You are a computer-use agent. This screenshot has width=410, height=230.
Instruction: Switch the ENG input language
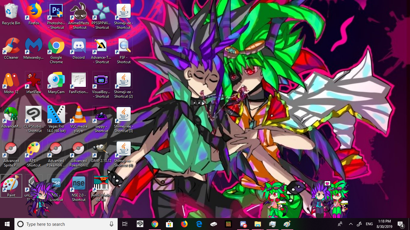[369, 224]
